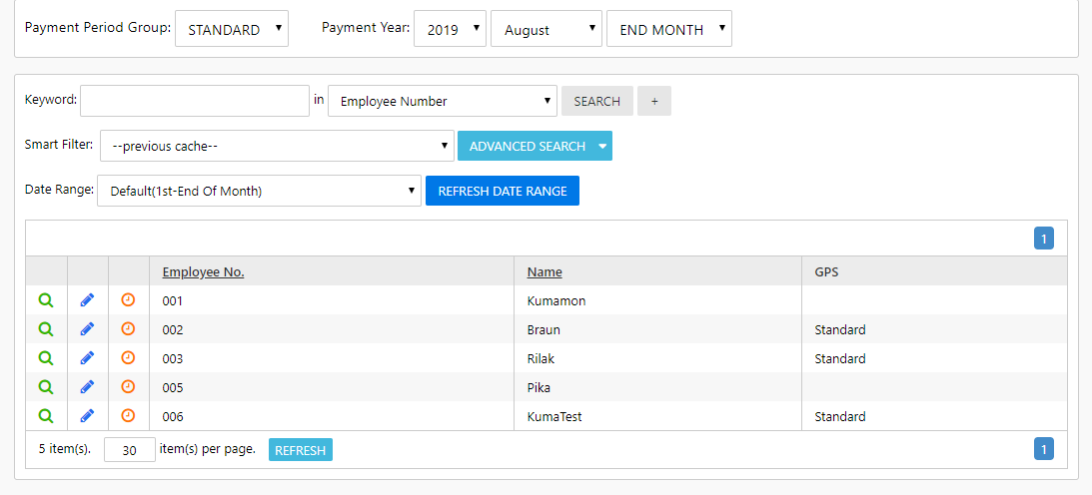Screen dimensions: 1092x495
Task: Click the Standard GPS value for KumaTest
Action: pos(840,416)
